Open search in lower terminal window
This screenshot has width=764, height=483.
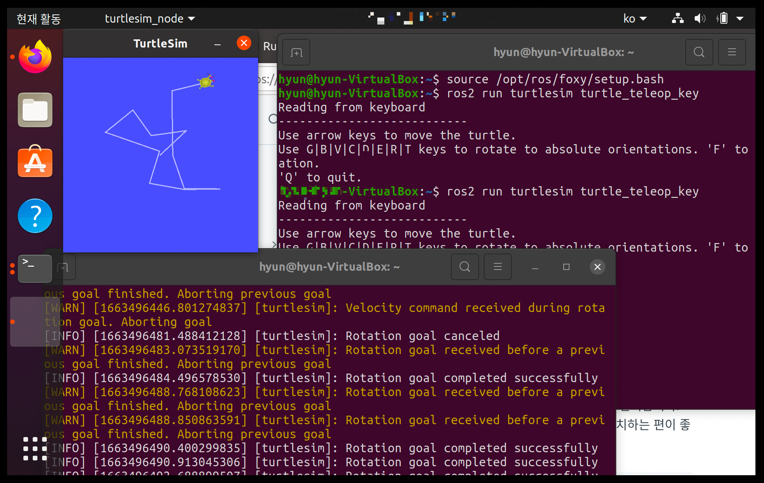[465, 267]
